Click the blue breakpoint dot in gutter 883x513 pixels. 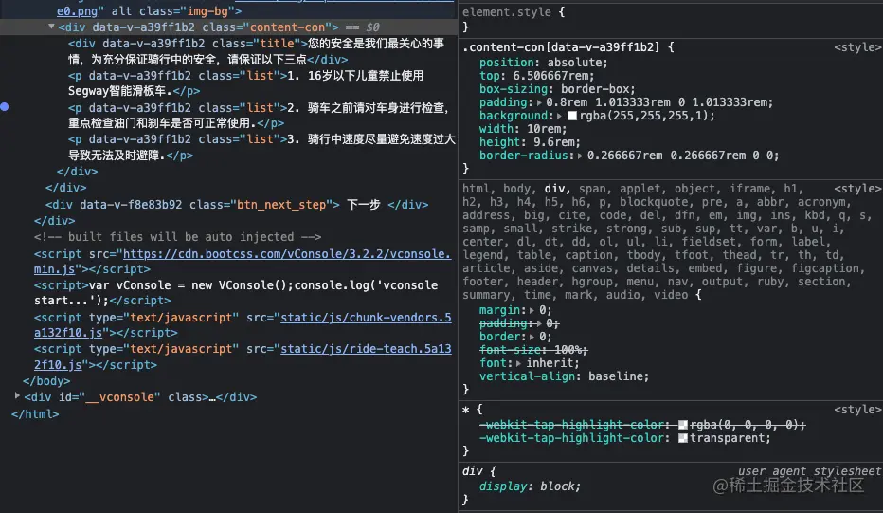click(x=5, y=106)
